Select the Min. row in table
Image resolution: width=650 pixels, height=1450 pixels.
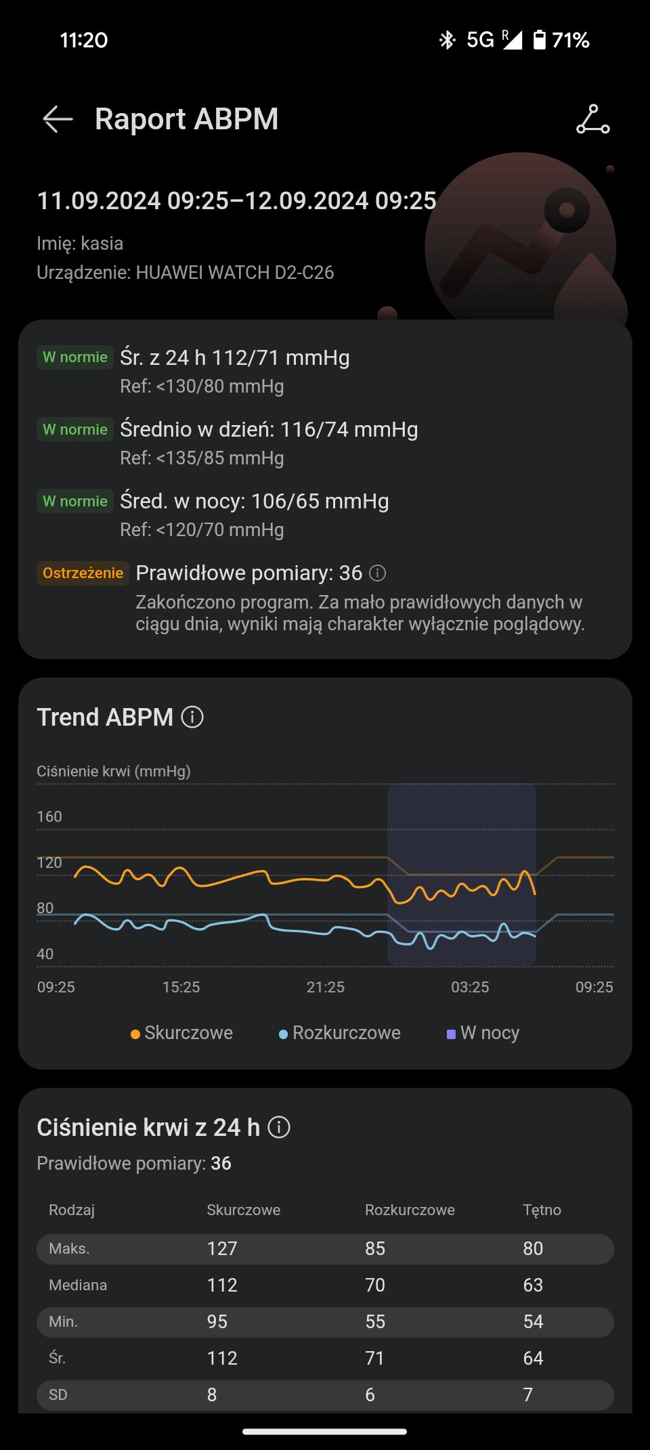click(325, 1322)
